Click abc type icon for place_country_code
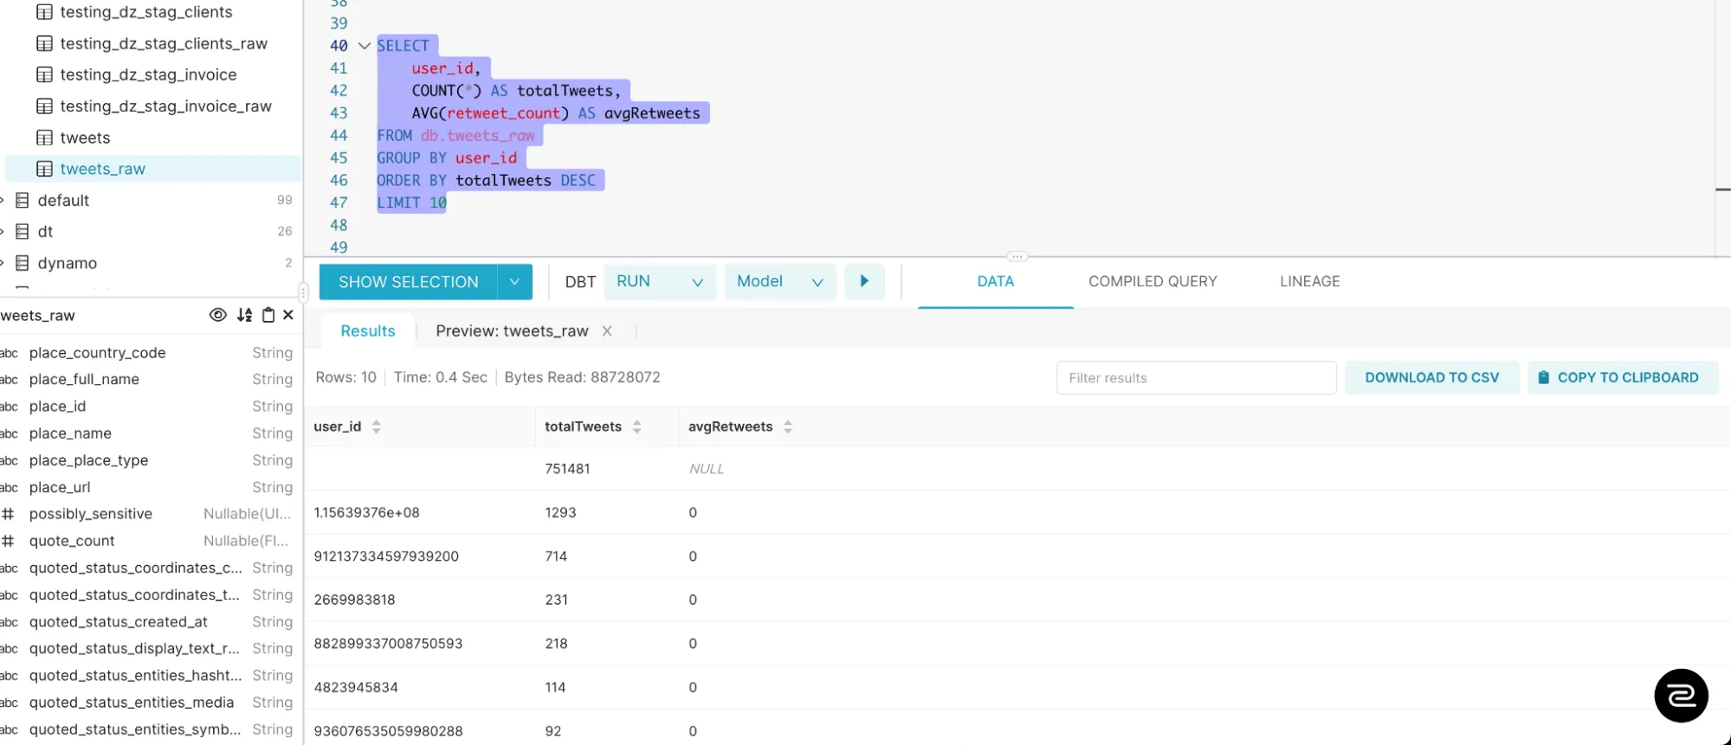Screen dimensions: 1731x745 click(9, 353)
